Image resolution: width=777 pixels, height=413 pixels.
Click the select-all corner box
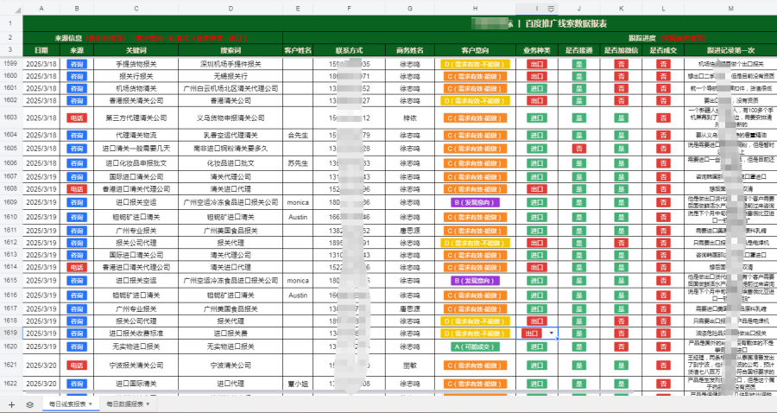point(11,7)
